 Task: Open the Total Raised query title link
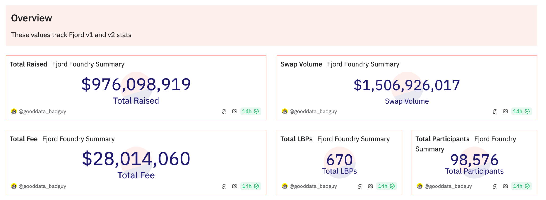(28, 64)
